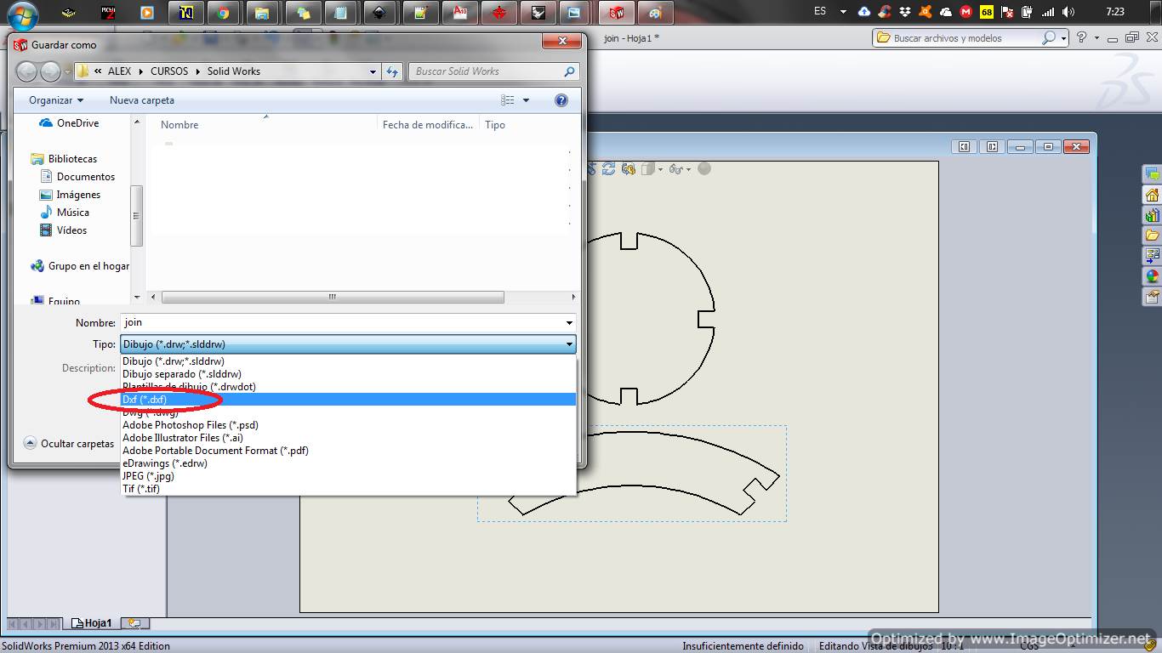Expand the hide/show items dropdown arrow
Image resolution: width=1162 pixels, height=653 pixels.
point(687,168)
